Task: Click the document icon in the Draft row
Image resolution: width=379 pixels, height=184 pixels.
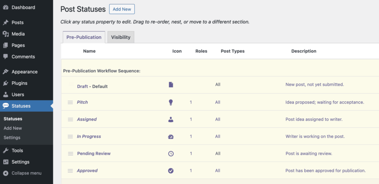Action: coord(171,85)
